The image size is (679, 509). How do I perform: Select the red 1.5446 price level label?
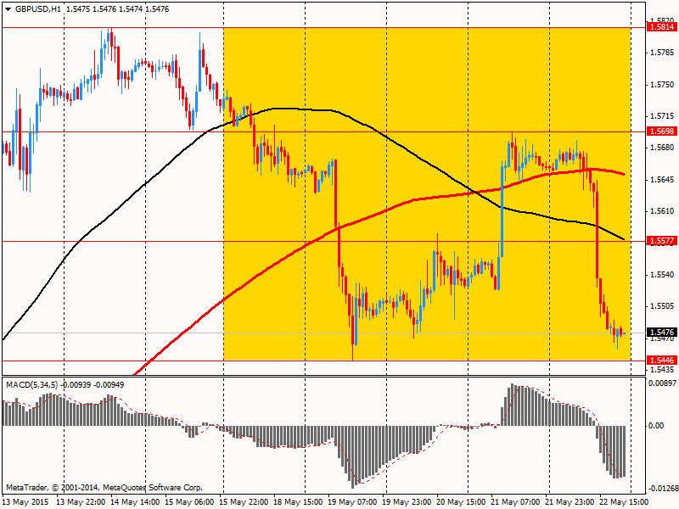tap(661, 360)
